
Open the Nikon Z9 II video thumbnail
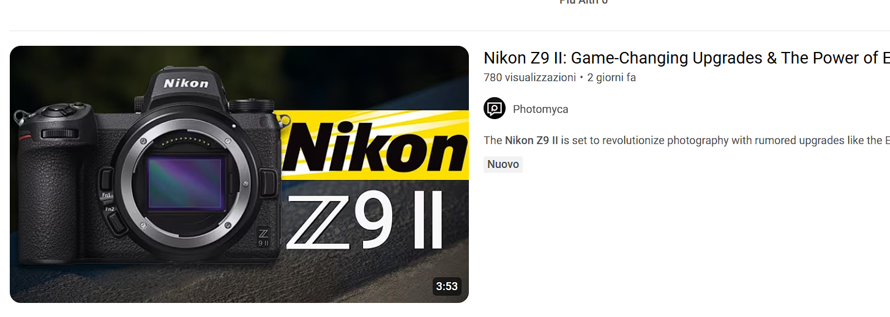click(x=239, y=174)
